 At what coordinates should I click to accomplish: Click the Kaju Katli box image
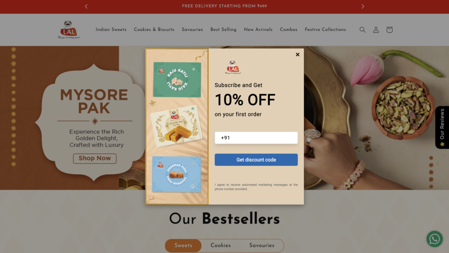click(177, 80)
